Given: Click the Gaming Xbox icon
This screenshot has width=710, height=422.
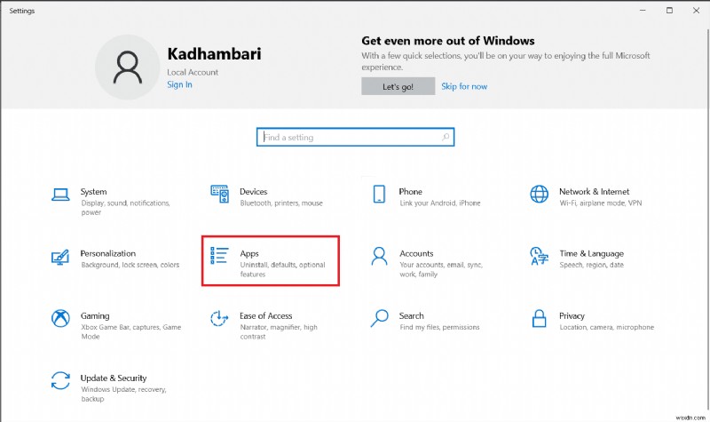Looking at the screenshot, I should [60, 318].
